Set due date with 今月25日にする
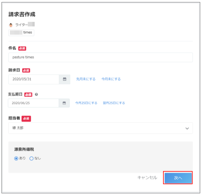The height and width of the screenshot is (196, 202). [86, 103]
